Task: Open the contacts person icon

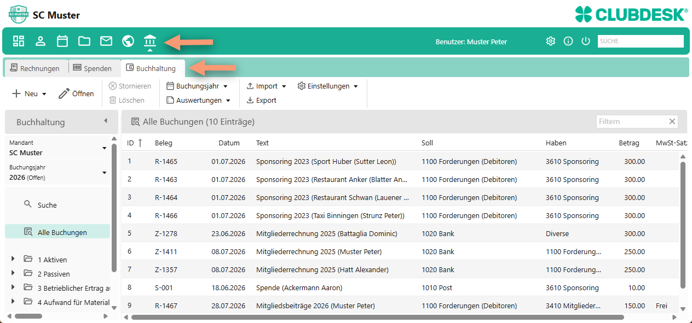Action: tap(41, 41)
